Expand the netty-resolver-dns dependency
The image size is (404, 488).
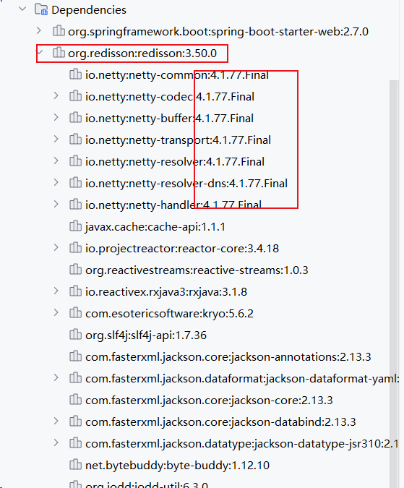[56, 183]
